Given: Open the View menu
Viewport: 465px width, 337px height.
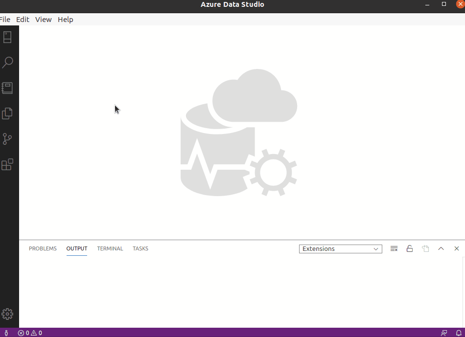Looking at the screenshot, I should click(43, 20).
